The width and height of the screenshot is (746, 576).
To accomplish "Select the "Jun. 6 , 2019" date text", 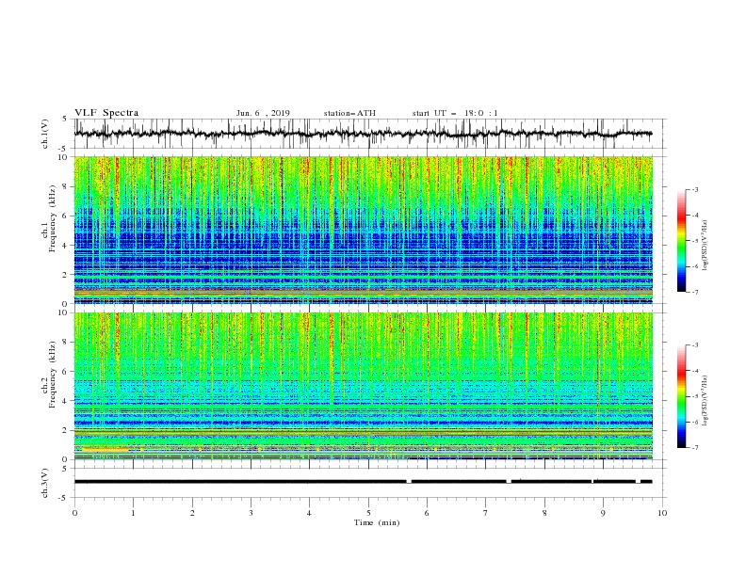I will pos(263,113).
